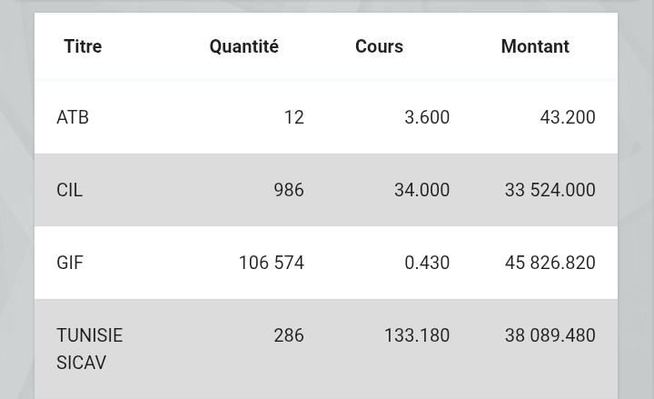This screenshot has height=399, width=654.
Task: Click TUNISIE SICAV quantity 286
Action: click(x=289, y=335)
